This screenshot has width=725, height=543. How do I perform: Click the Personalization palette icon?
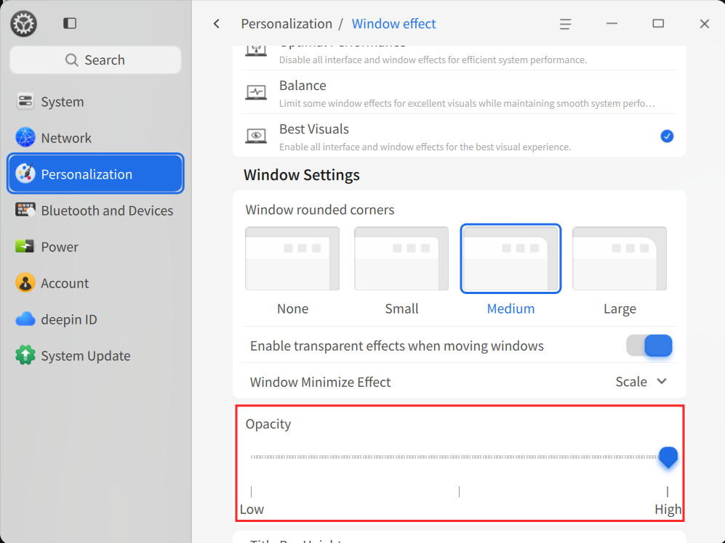pyautogui.click(x=25, y=173)
